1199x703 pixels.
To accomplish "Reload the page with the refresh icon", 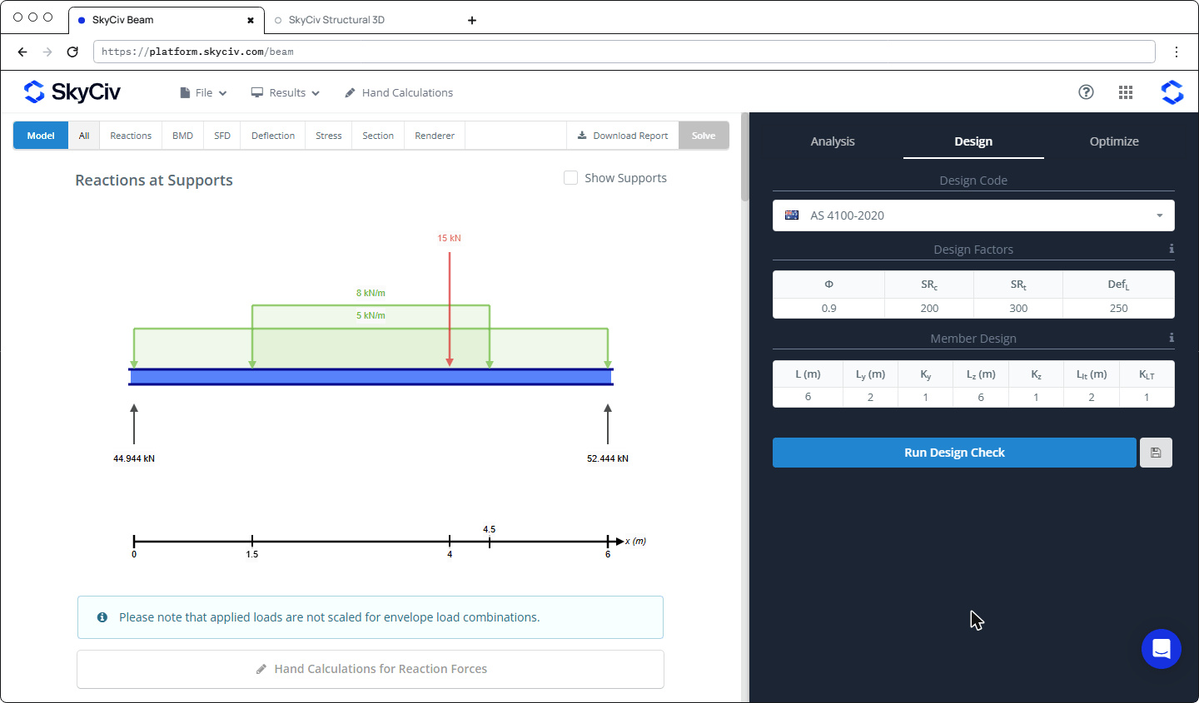I will 72,52.
